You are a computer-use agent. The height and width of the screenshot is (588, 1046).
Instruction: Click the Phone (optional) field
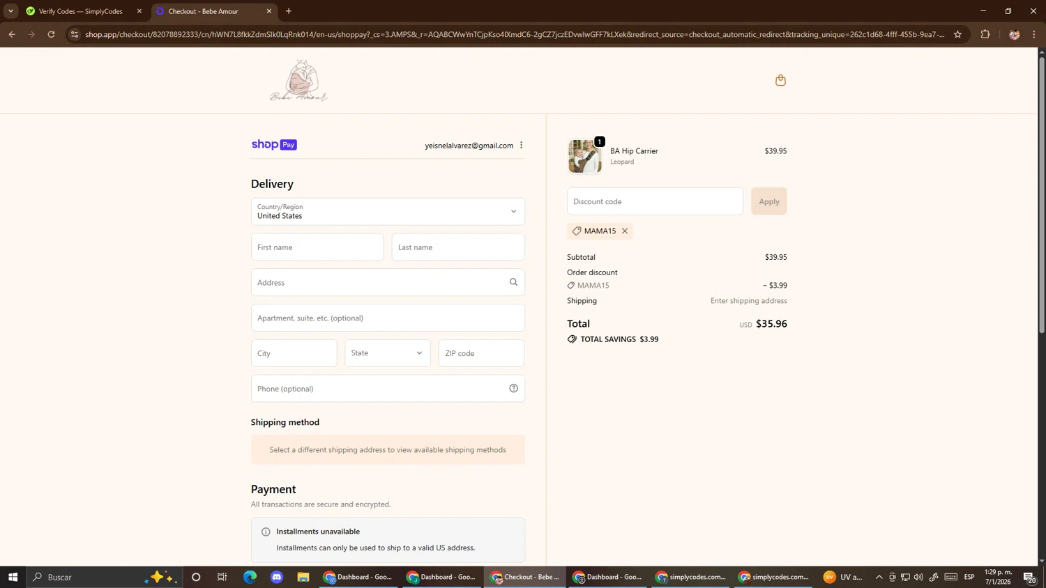tap(388, 389)
